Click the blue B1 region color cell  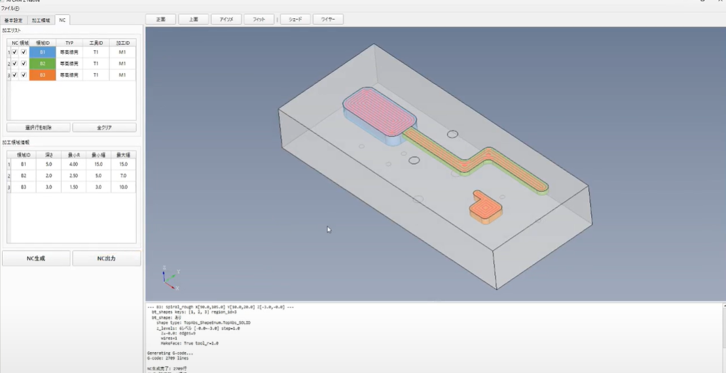(43, 52)
